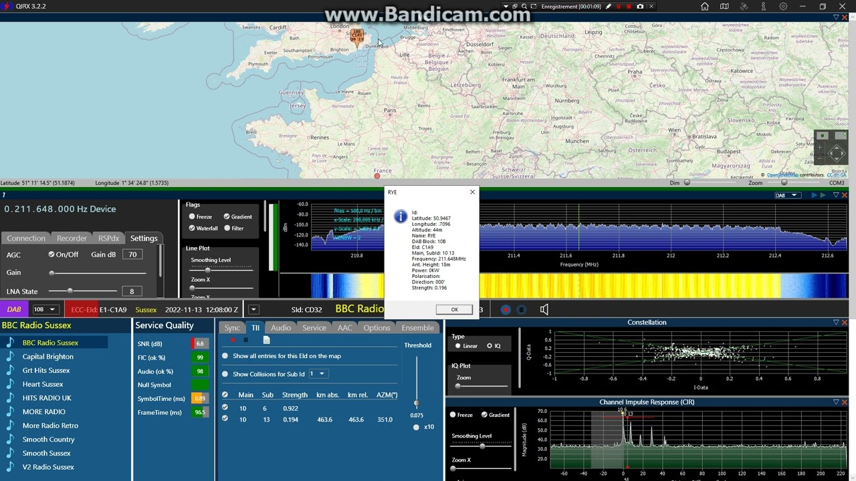Close the RYE info dialog
The image size is (856, 481).
click(472, 192)
